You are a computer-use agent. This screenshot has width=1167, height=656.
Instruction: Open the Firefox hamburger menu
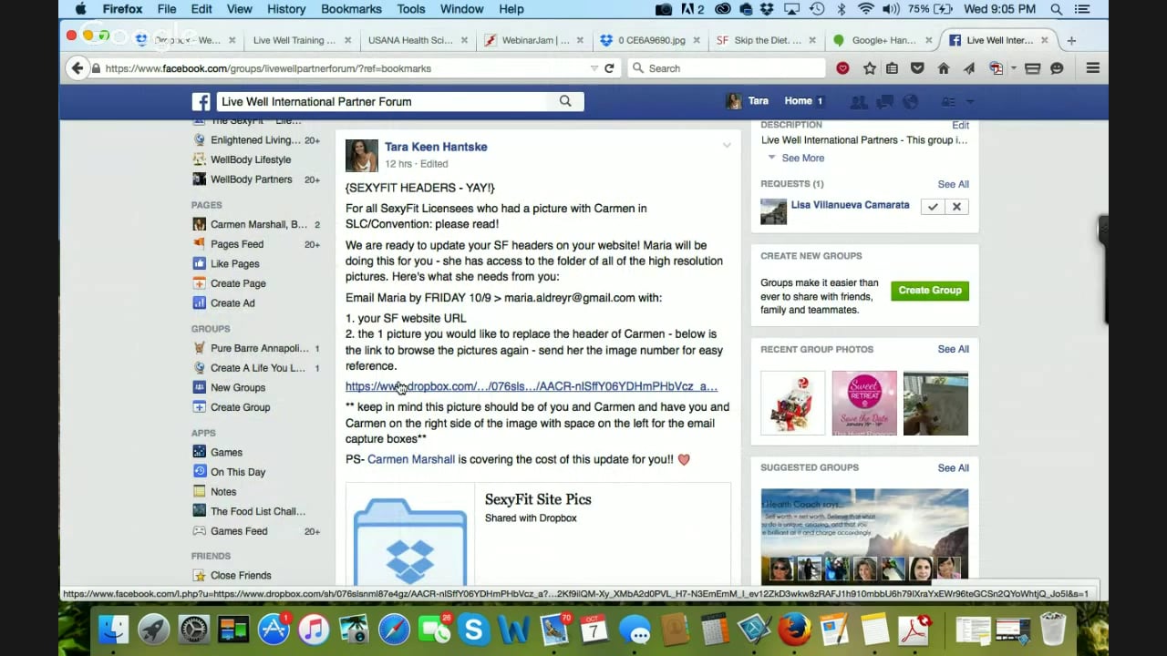1092,68
